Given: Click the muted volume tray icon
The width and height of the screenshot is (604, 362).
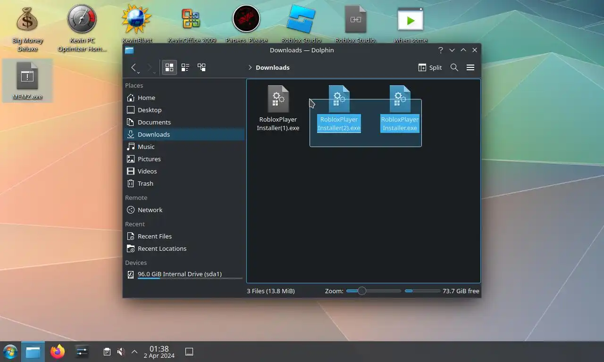Looking at the screenshot, I should (x=121, y=352).
